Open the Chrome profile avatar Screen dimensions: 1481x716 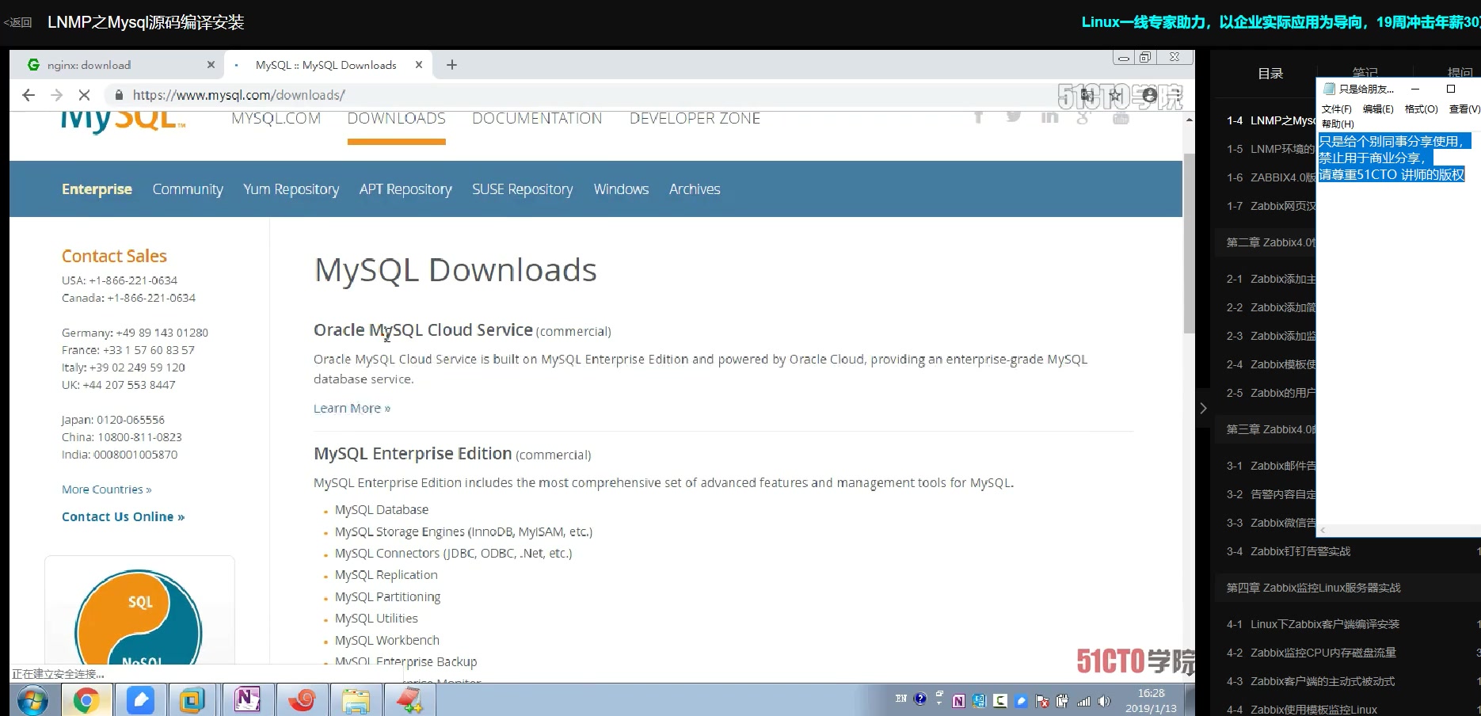[x=1149, y=96]
